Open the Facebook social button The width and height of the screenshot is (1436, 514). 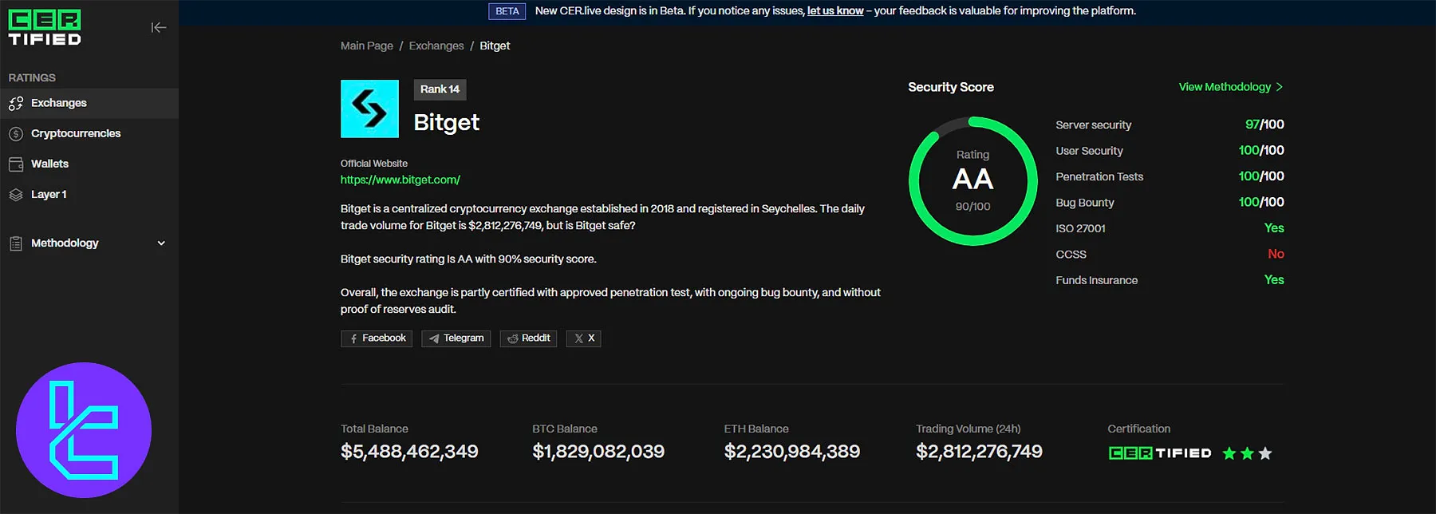pyautogui.click(x=377, y=339)
